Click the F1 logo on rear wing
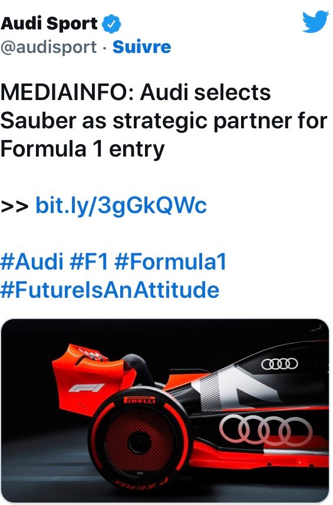 87,388
